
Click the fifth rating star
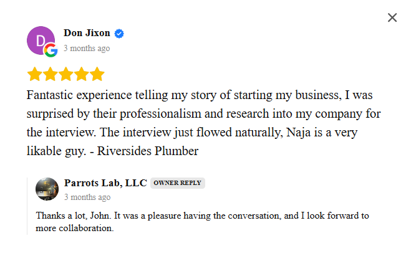tap(97, 75)
